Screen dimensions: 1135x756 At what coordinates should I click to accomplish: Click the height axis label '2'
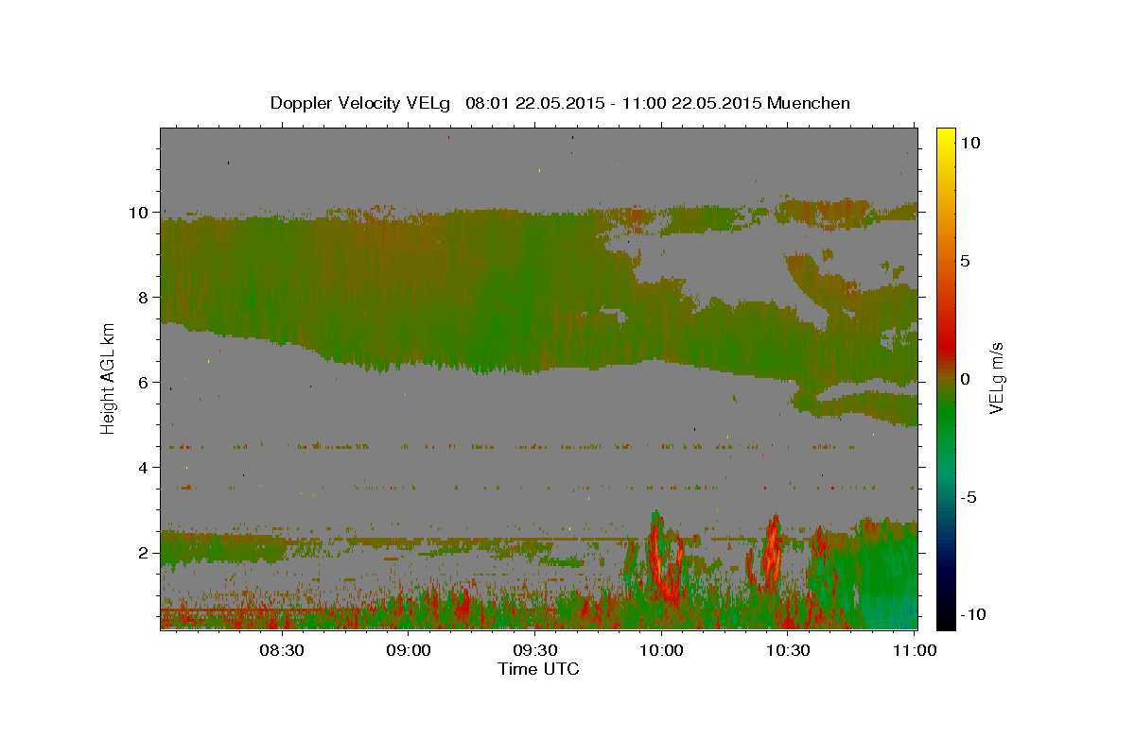[144, 553]
